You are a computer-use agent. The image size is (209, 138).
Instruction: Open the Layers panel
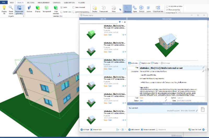point(148,9)
